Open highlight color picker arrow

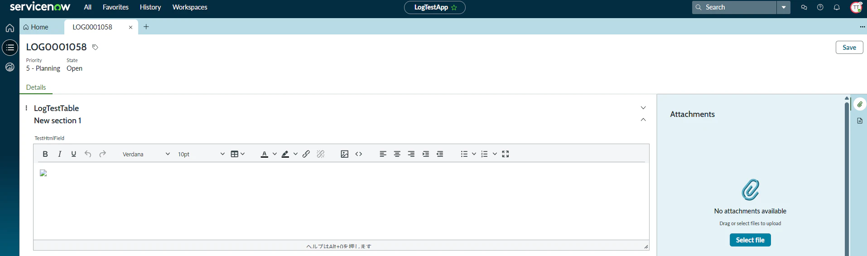pyautogui.click(x=295, y=154)
